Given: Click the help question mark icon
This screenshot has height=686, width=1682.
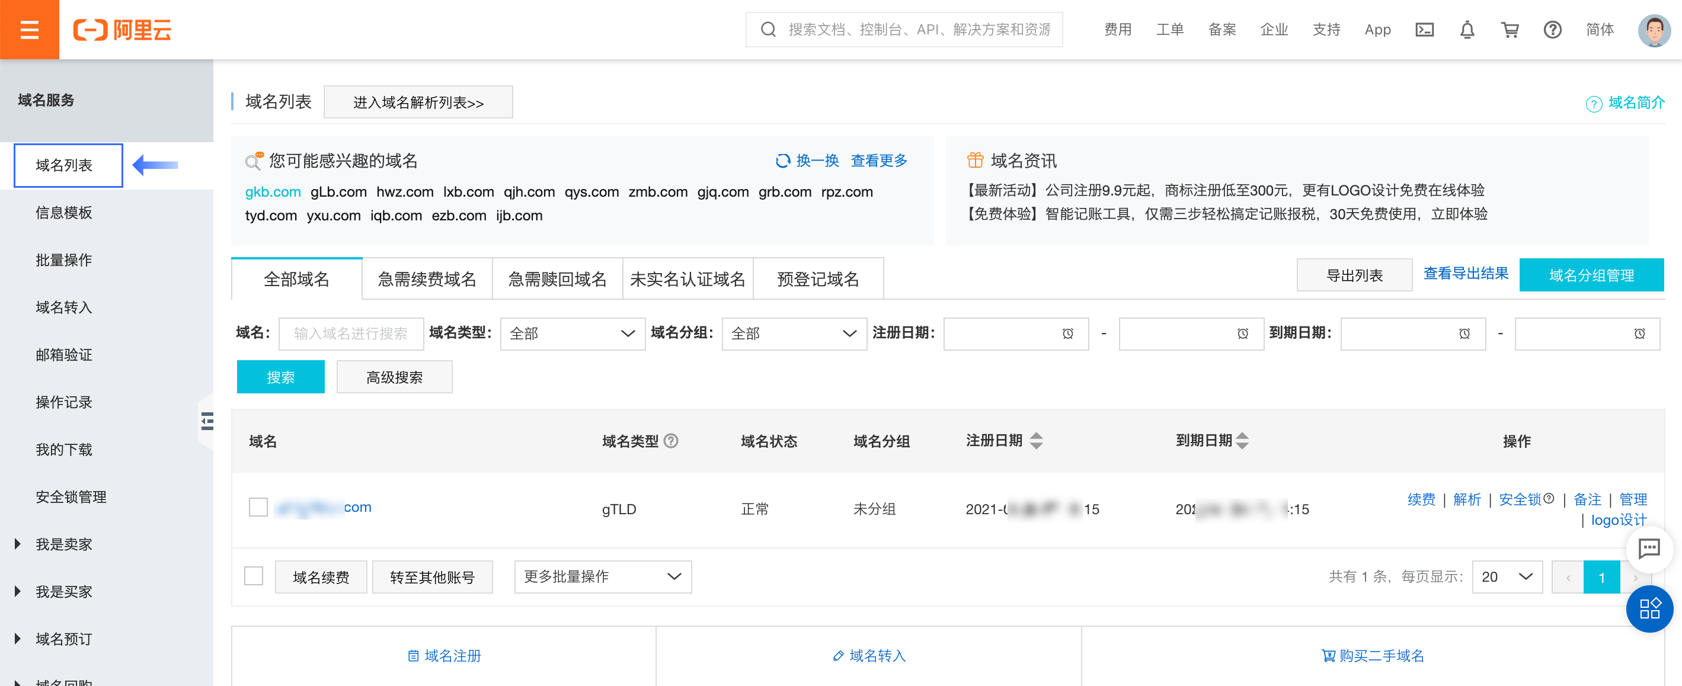Looking at the screenshot, I should (x=1552, y=30).
